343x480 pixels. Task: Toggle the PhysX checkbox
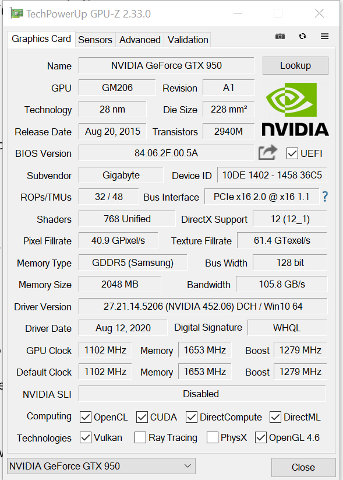point(213,437)
